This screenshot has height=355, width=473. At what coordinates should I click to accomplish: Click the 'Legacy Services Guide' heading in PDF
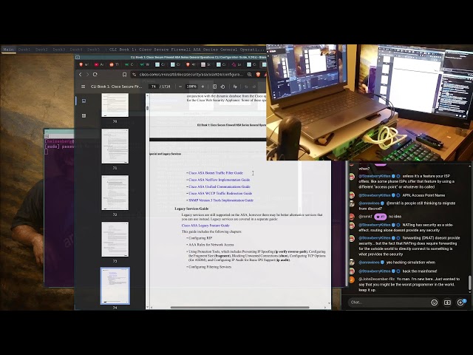pyautogui.click(x=191, y=209)
